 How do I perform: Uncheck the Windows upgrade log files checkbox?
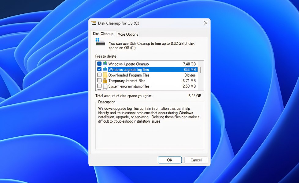pyautogui.click(x=99, y=69)
